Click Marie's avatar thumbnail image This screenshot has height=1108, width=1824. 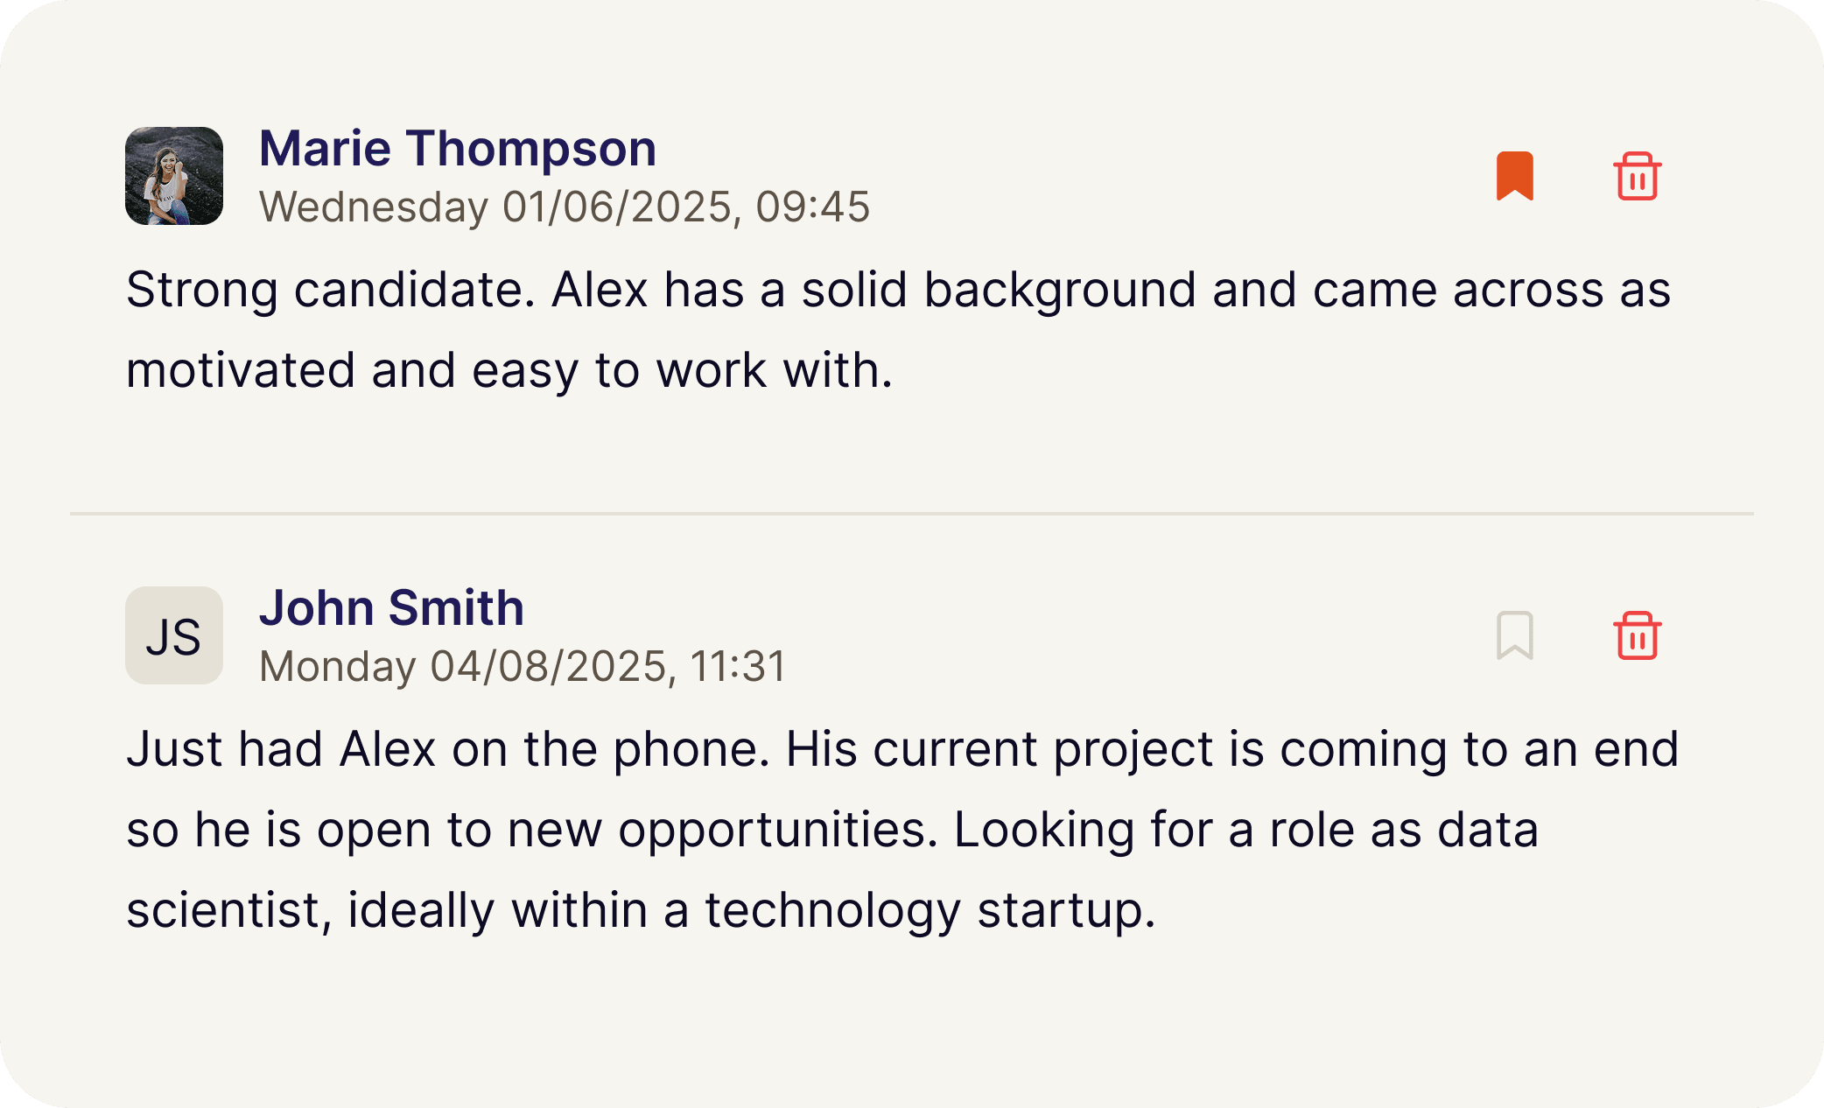(173, 178)
